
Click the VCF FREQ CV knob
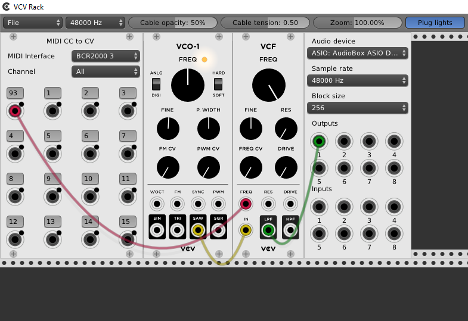click(251, 167)
